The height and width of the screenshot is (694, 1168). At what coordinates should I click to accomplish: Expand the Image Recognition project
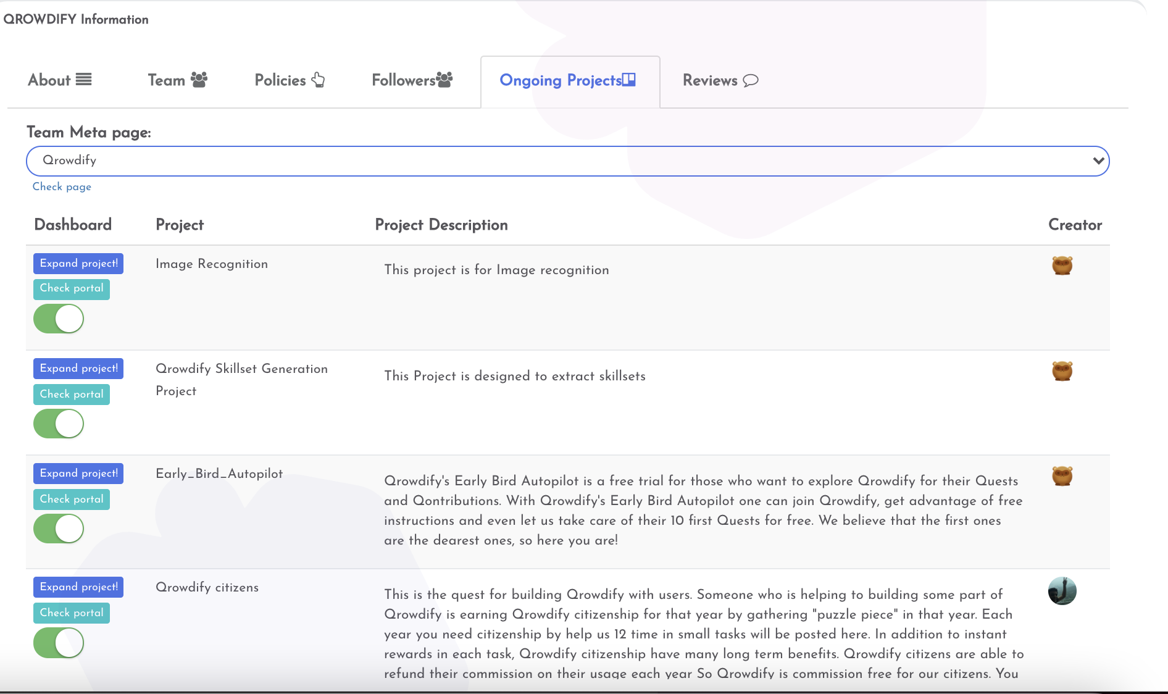click(78, 264)
